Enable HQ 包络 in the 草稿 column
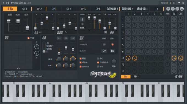This screenshot has height=104, width=187. (x=104, y=45)
